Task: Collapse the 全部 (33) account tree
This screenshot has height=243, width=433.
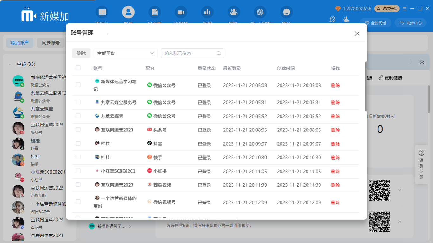Action: pyautogui.click(x=10, y=64)
